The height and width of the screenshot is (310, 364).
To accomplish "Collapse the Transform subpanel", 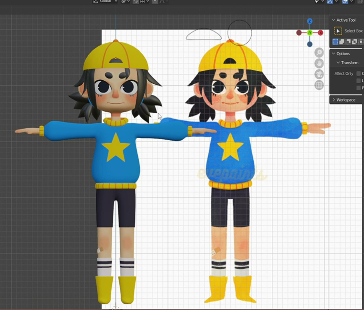I will pyautogui.click(x=338, y=63).
